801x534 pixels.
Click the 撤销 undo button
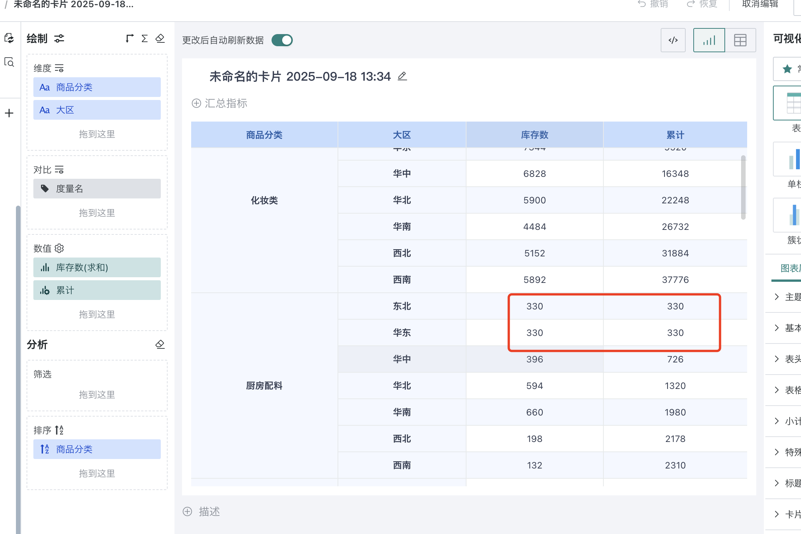pos(653,4)
